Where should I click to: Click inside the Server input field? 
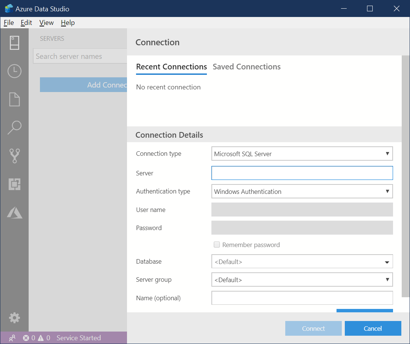tap(301, 173)
